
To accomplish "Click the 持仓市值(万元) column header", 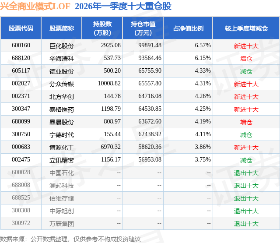I will click(143, 28).
